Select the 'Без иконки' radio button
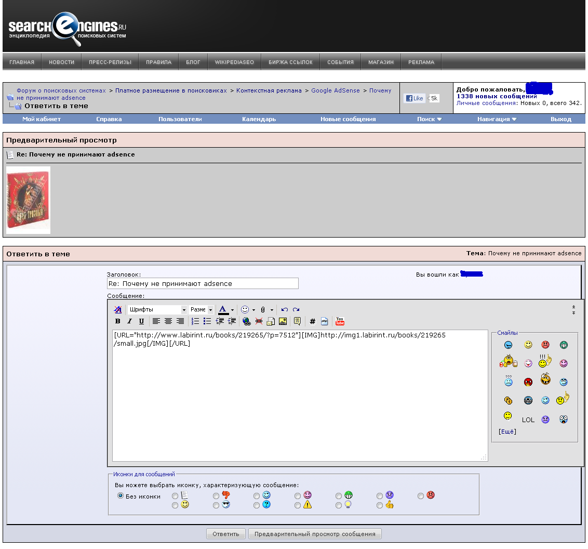This screenshot has width=588, height=549. (x=121, y=496)
